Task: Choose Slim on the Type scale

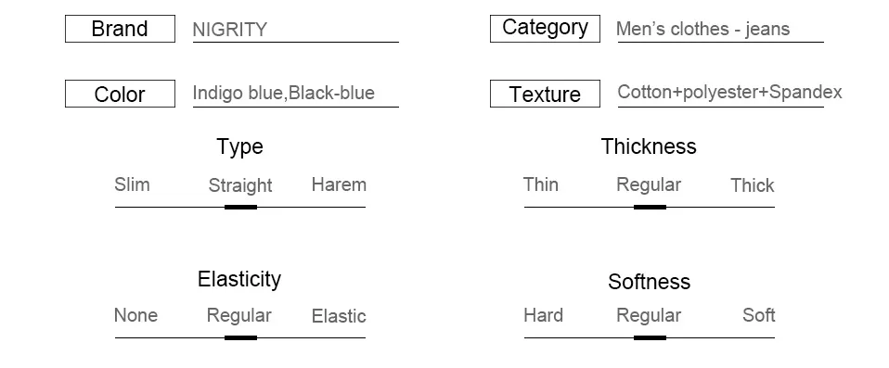Action: click(x=132, y=184)
